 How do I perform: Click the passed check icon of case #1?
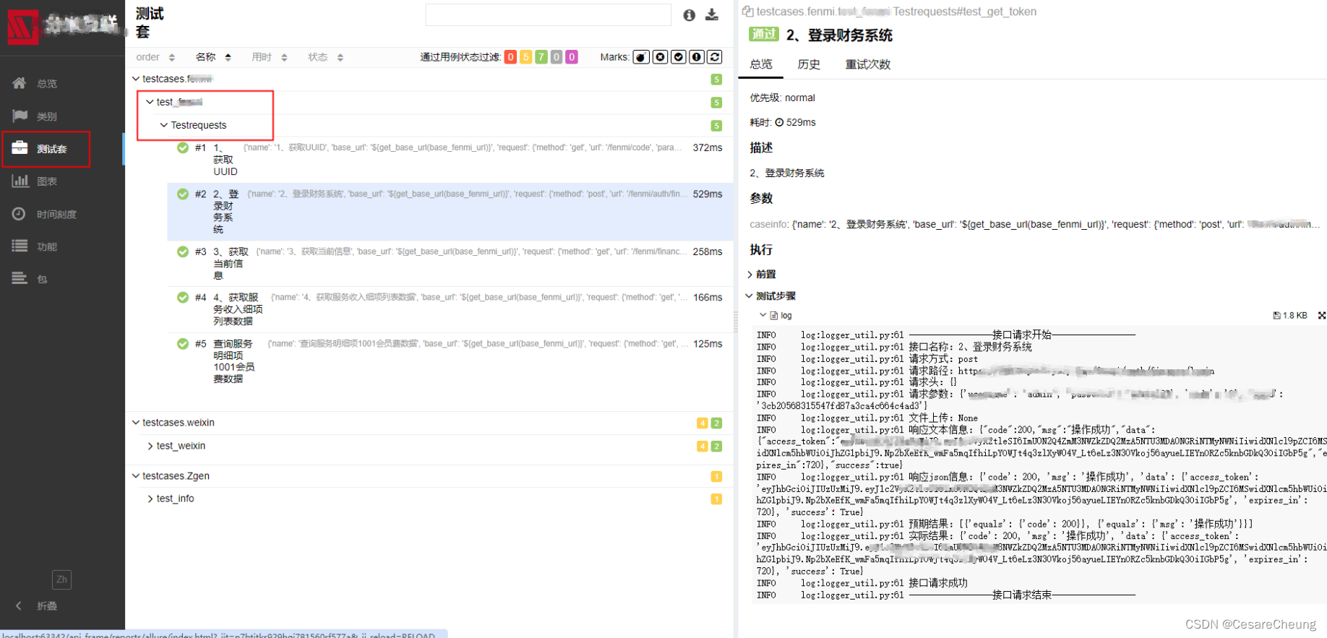tap(183, 147)
